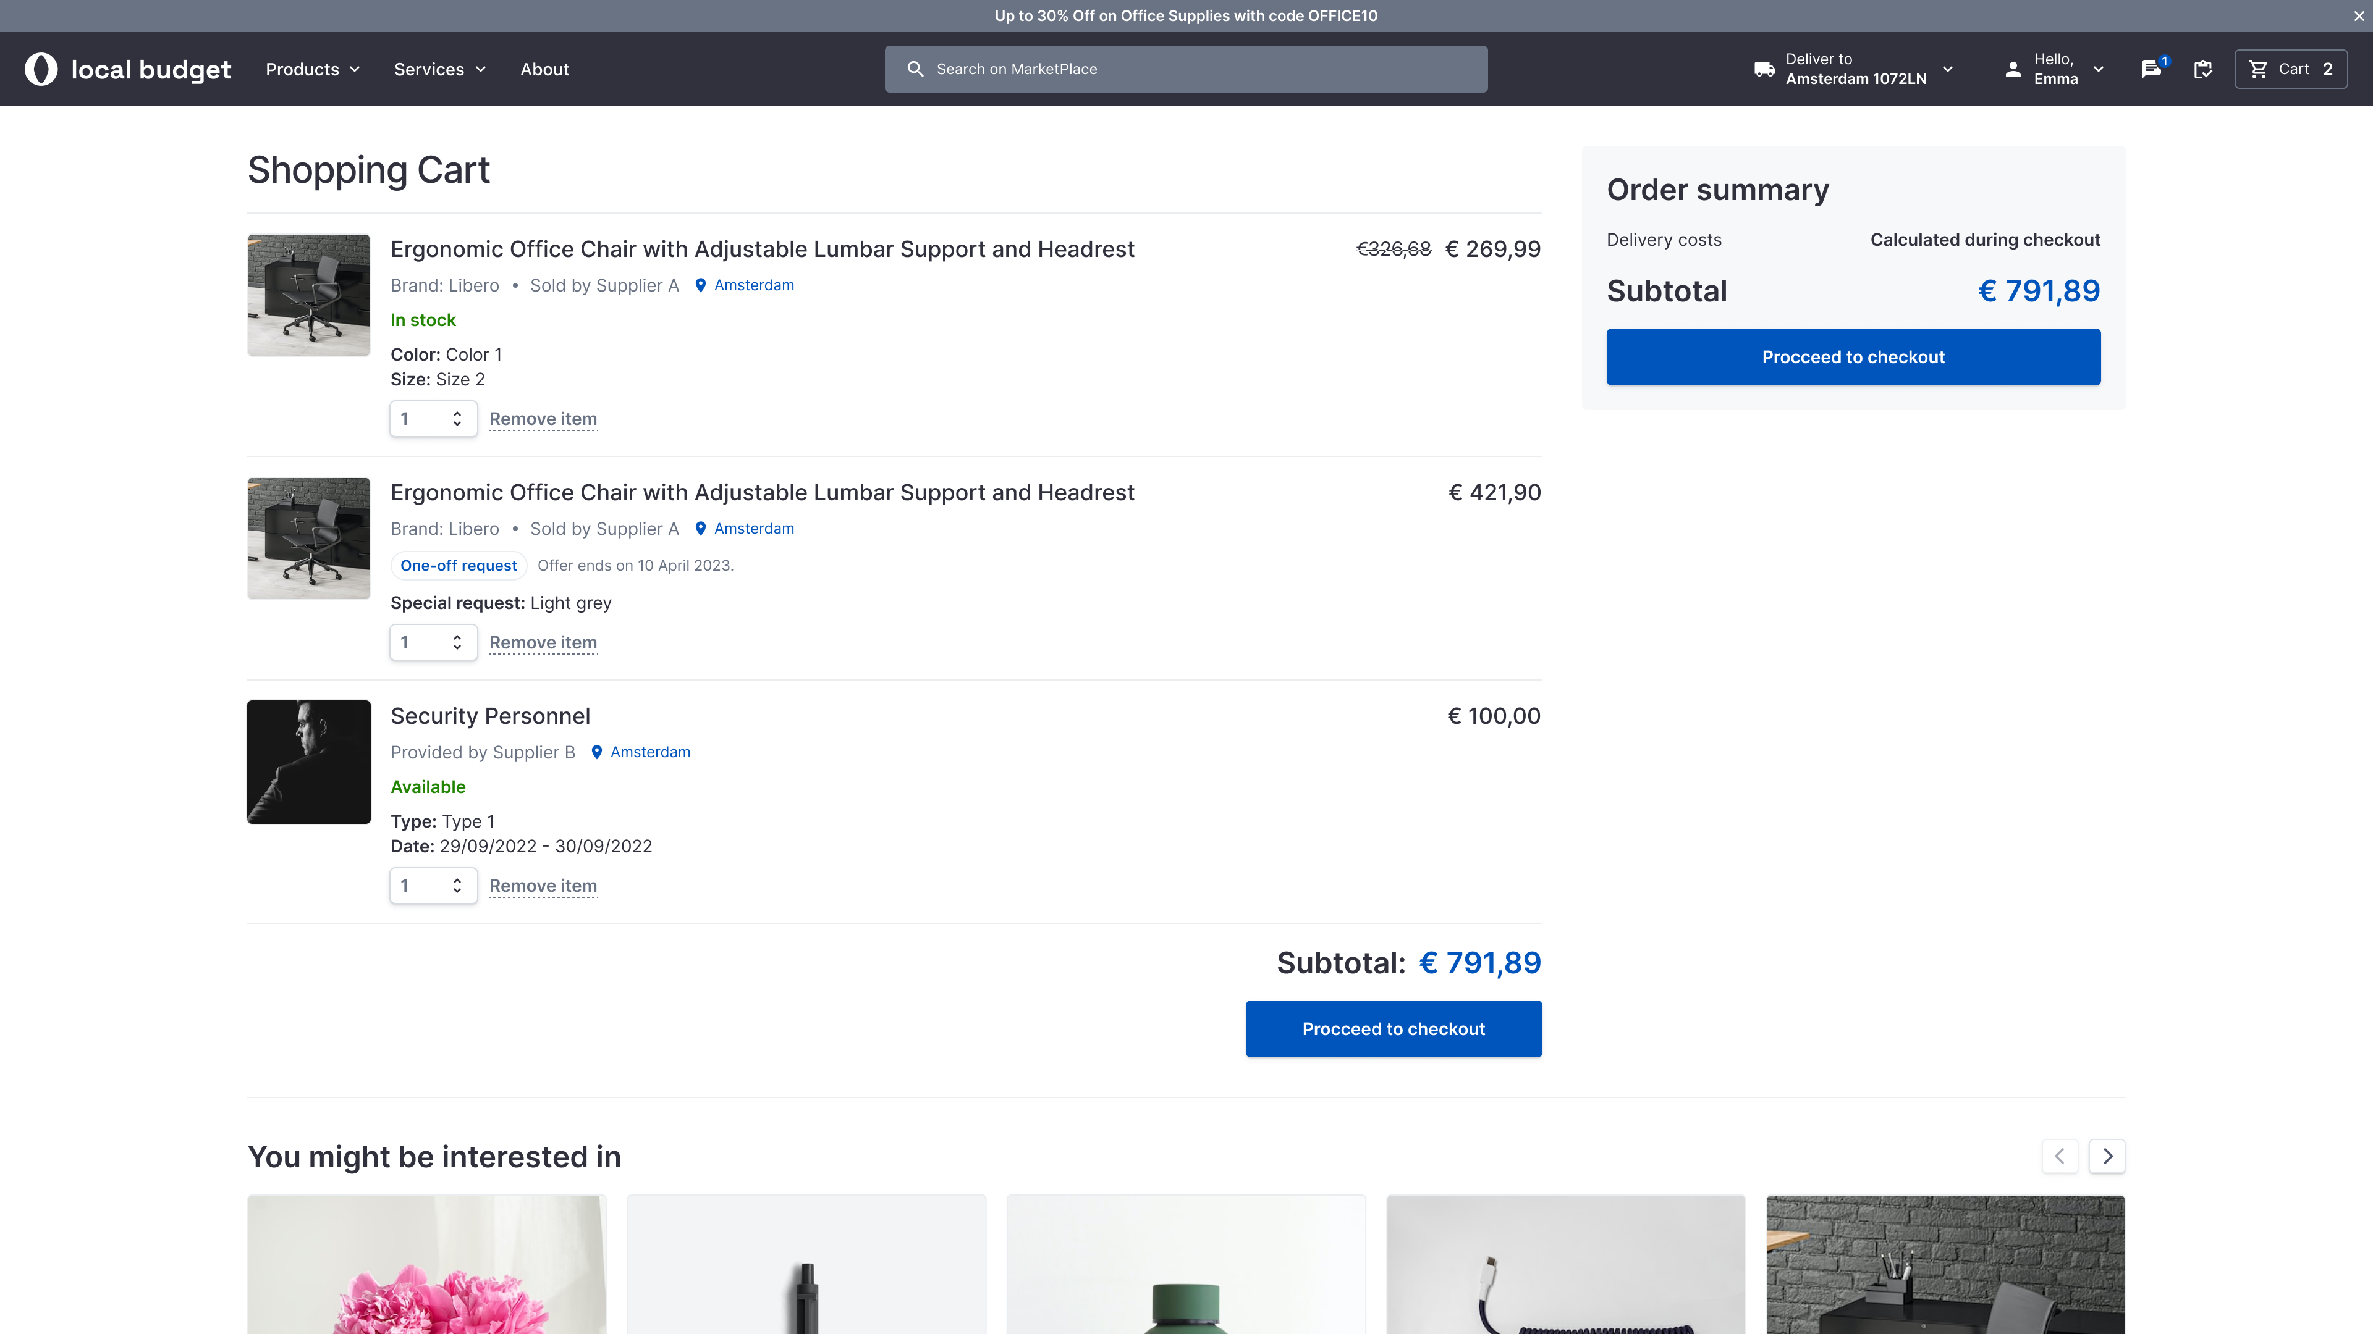Open the Deliver to Amsterdam 1072LN dropdown

tap(1855, 69)
